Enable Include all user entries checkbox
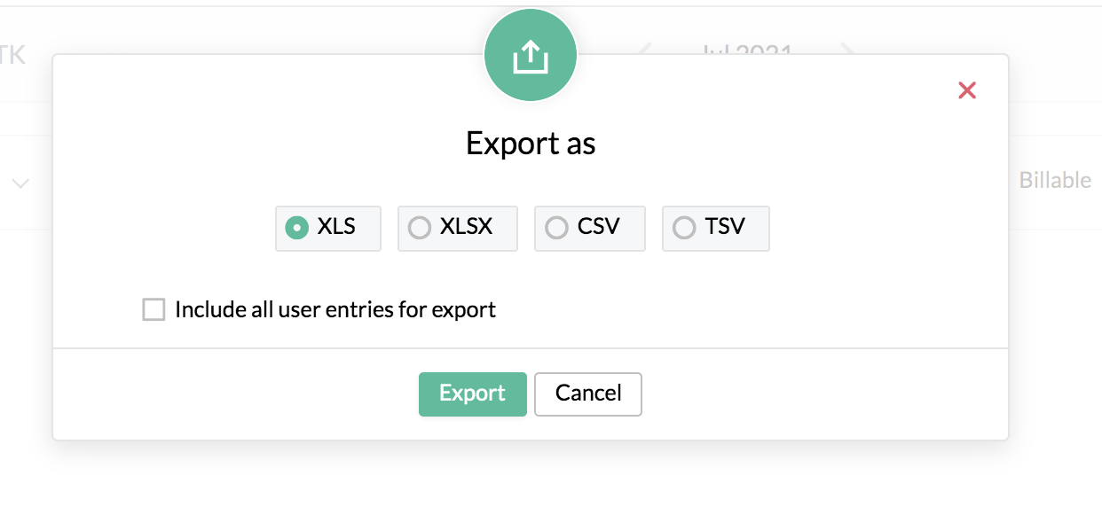1102x530 pixels. point(154,309)
